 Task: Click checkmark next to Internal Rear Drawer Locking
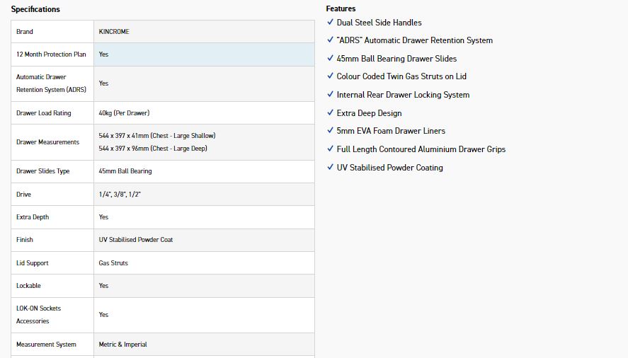pyautogui.click(x=330, y=94)
